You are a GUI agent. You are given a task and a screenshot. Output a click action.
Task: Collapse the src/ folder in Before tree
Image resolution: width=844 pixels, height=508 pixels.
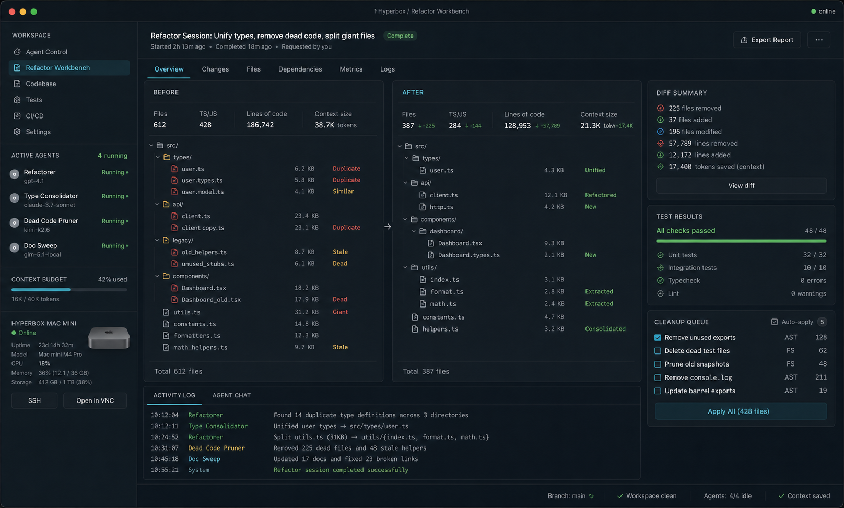coord(151,145)
